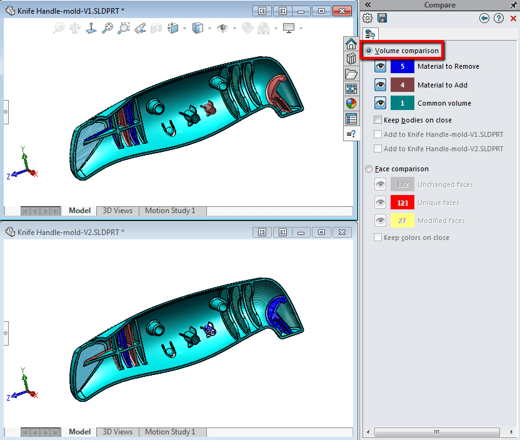Click the back arrow in Compare panel
520x440 pixels.
(x=484, y=18)
